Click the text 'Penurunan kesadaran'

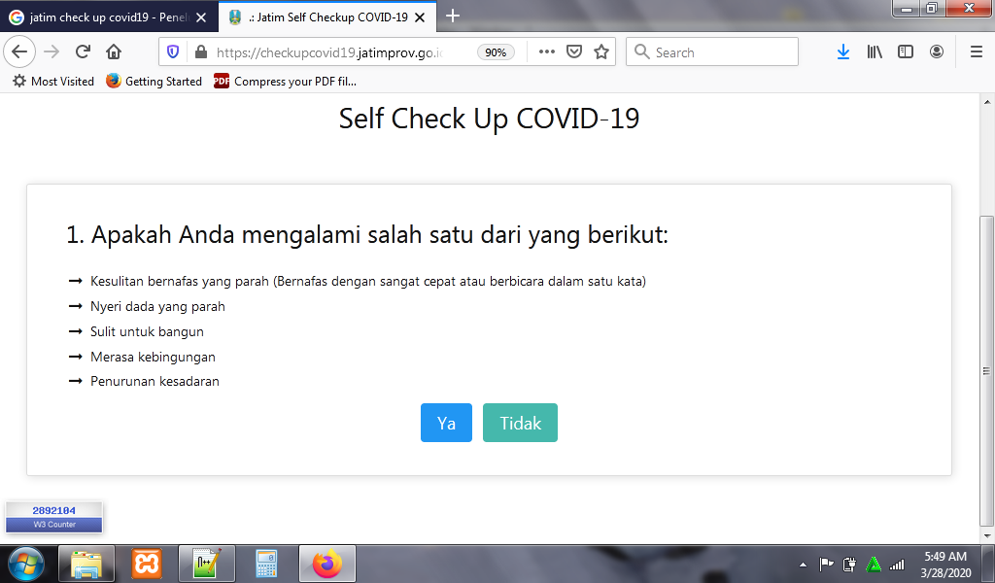(154, 381)
